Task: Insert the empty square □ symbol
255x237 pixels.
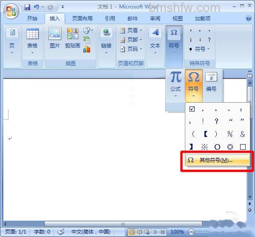Action: [243, 147]
